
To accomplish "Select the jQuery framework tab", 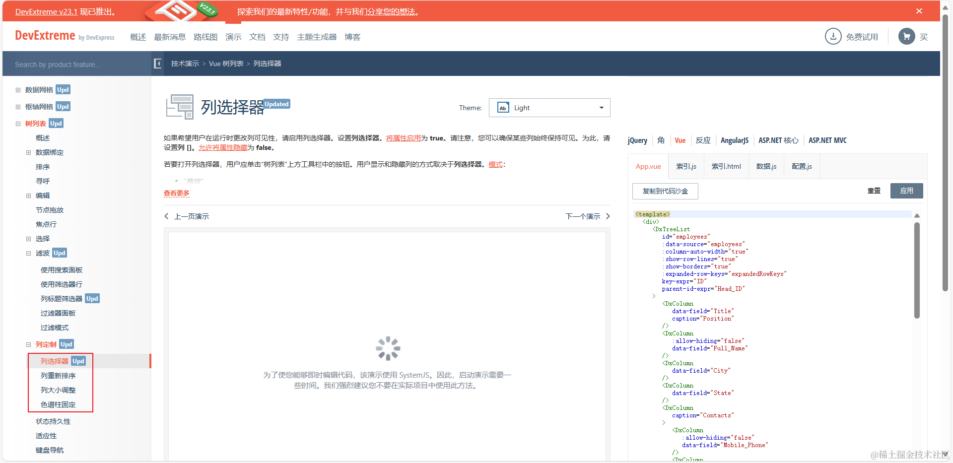I will 637,140.
